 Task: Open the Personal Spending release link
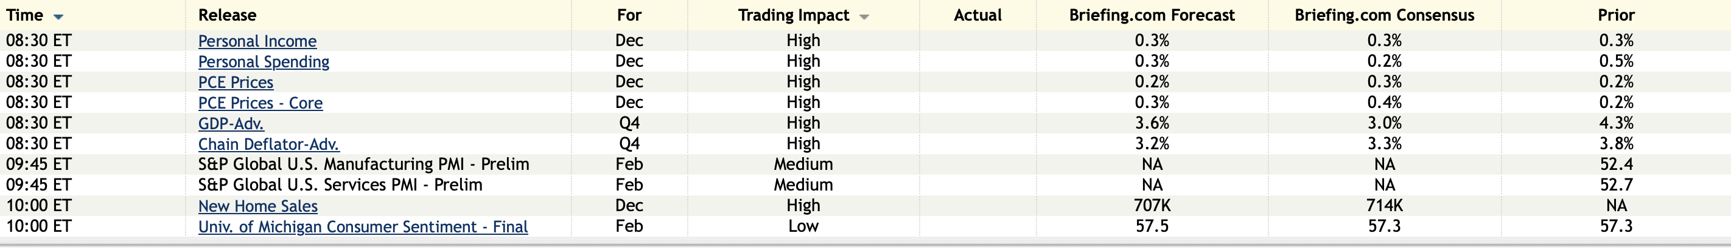(264, 62)
